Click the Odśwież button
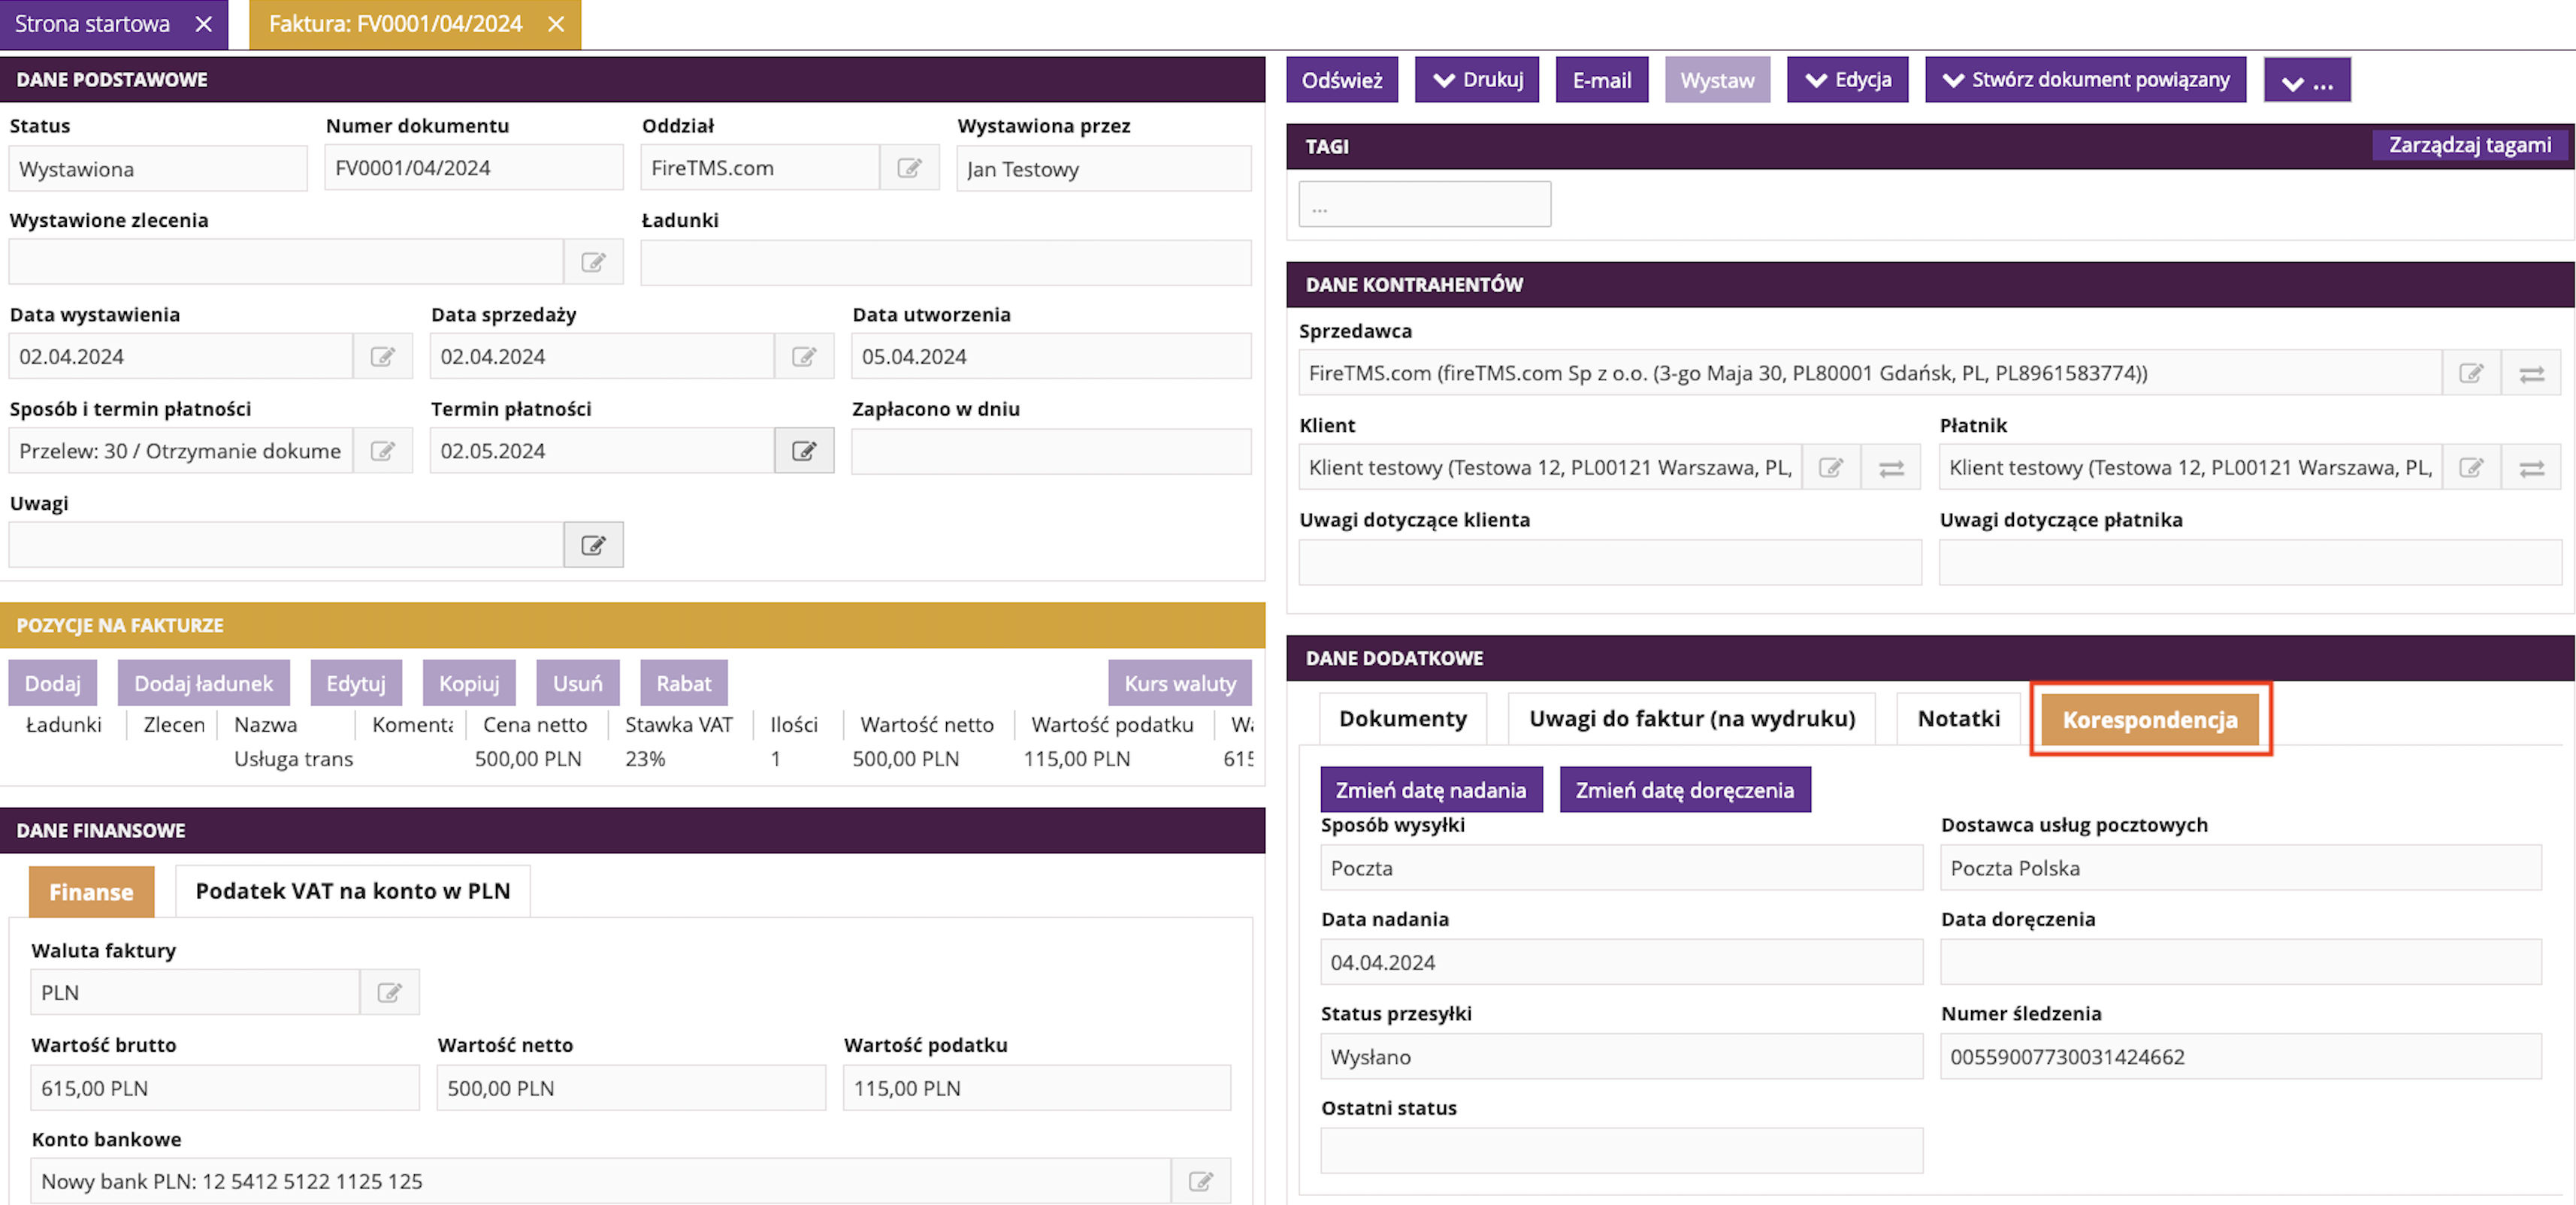Viewport: 2576px width, 1205px height. (x=1341, y=80)
